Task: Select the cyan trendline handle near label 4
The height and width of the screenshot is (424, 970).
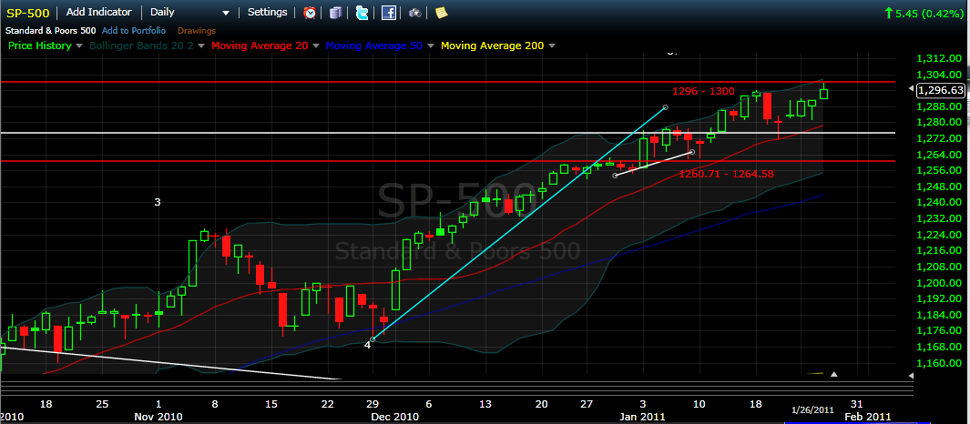Action: (373, 338)
